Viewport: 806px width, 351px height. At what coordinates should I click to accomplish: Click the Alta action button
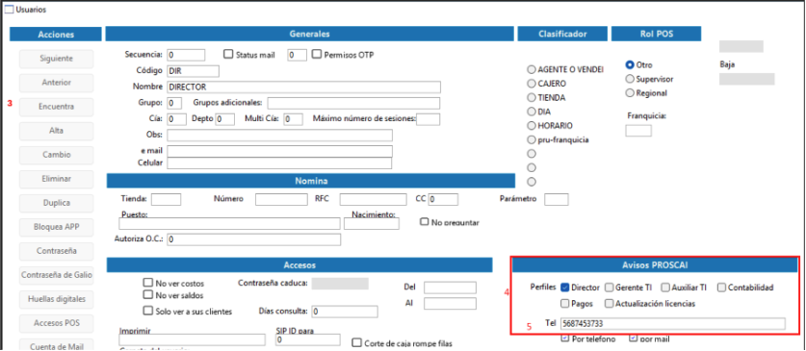[57, 131]
